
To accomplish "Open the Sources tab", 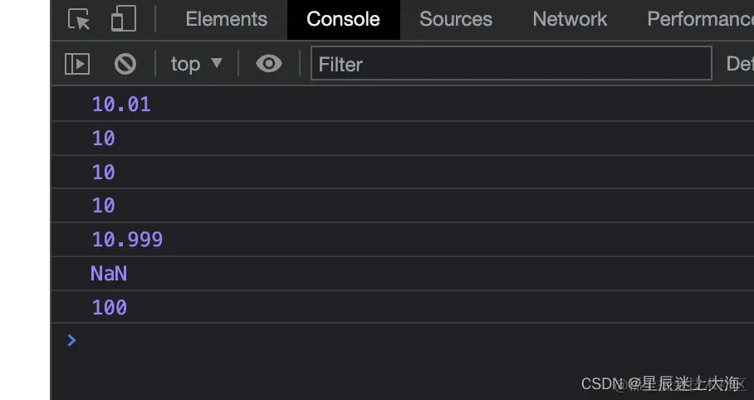I will pos(456,19).
